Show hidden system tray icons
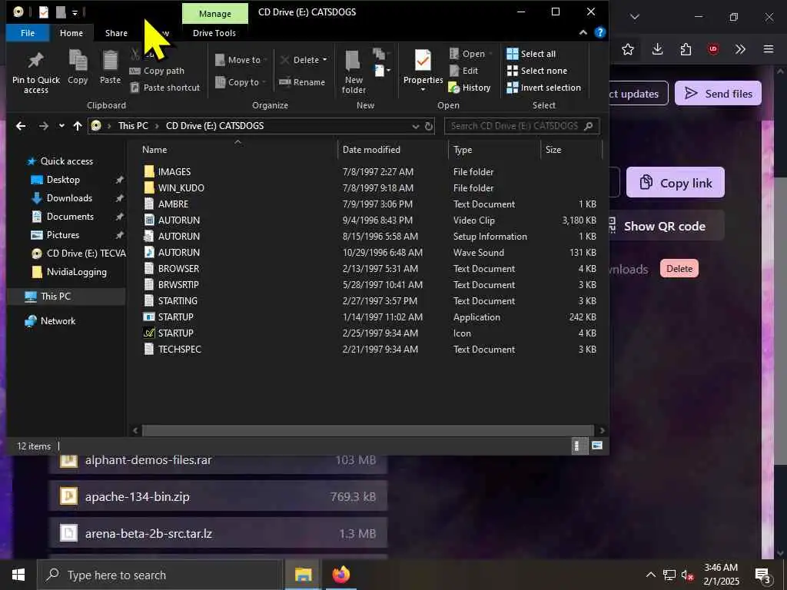This screenshot has width=787, height=590. (x=650, y=575)
